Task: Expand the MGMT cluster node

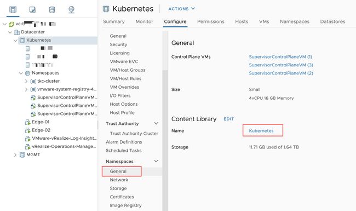Action: click(x=15, y=155)
